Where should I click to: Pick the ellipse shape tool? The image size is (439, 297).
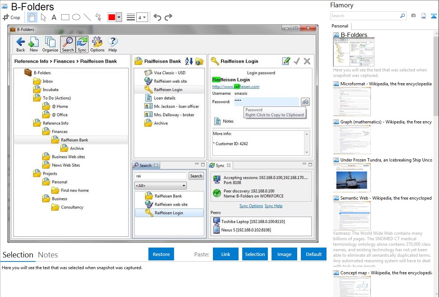coord(76,17)
